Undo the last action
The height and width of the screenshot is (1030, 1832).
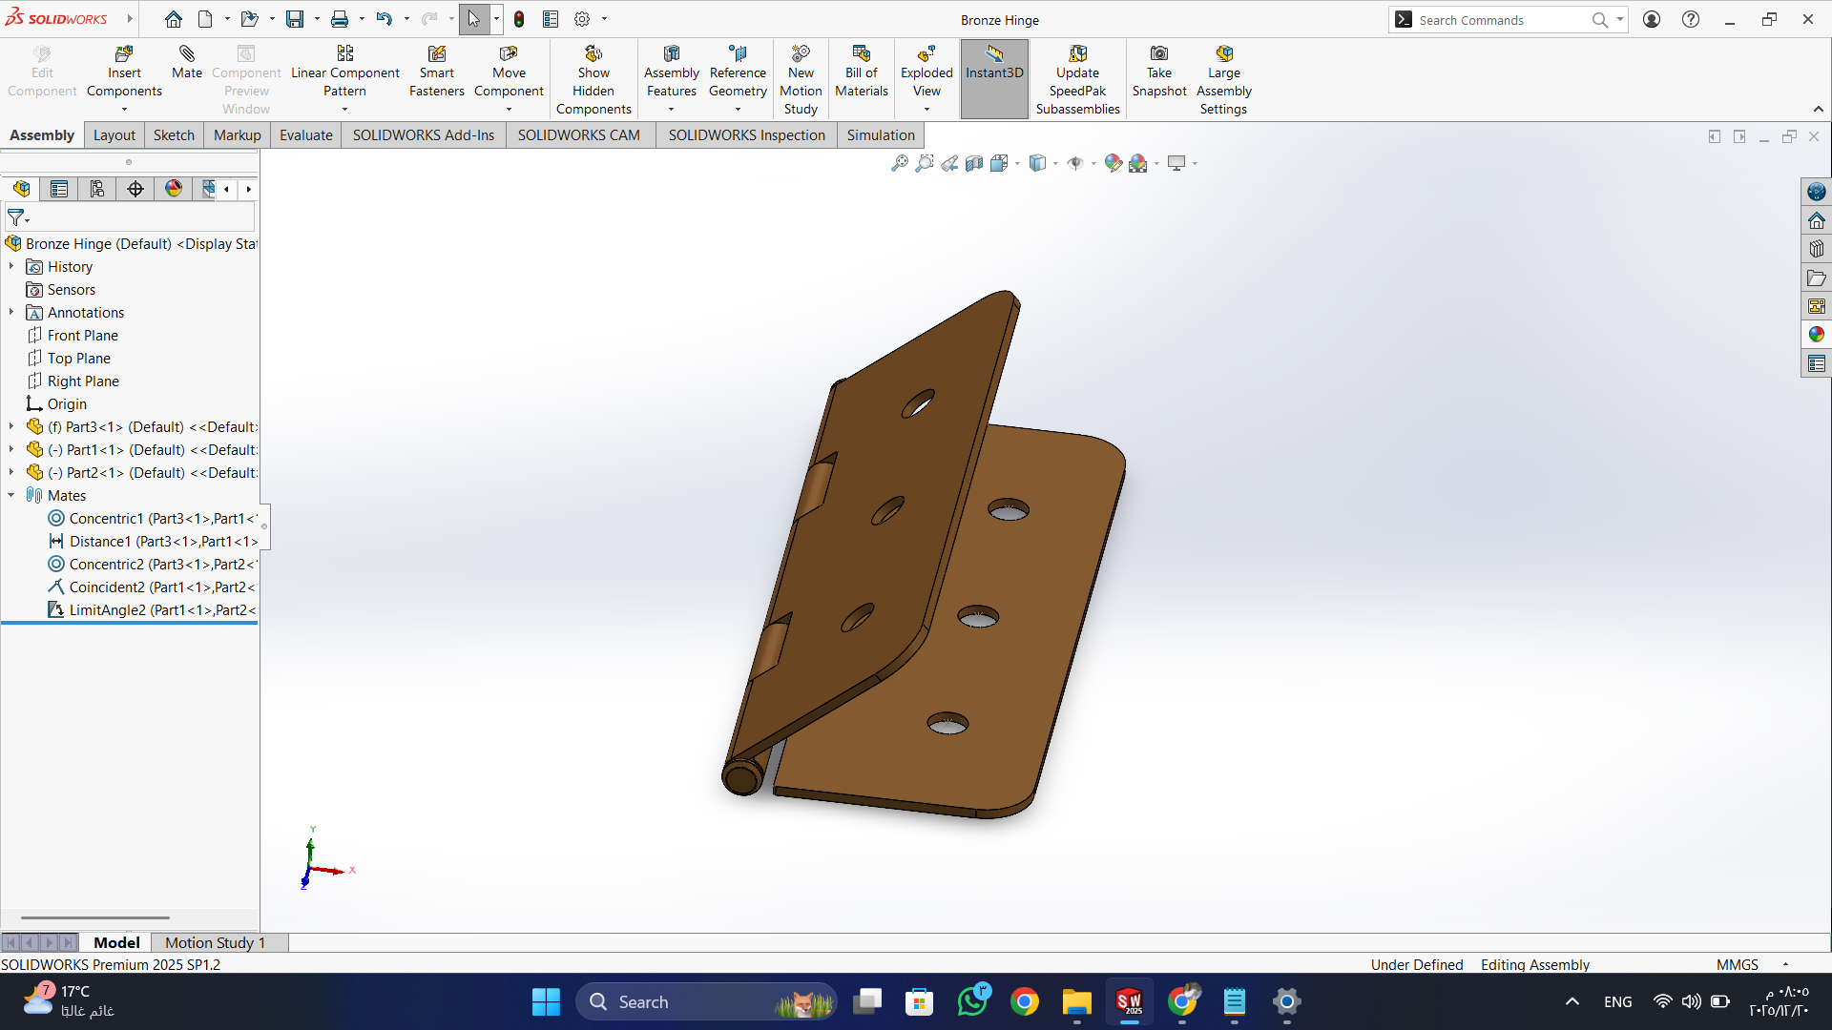(x=384, y=19)
